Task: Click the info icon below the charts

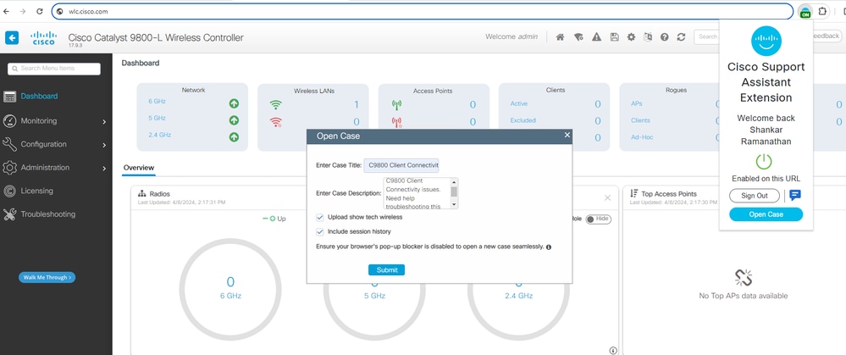Action: tap(613, 350)
